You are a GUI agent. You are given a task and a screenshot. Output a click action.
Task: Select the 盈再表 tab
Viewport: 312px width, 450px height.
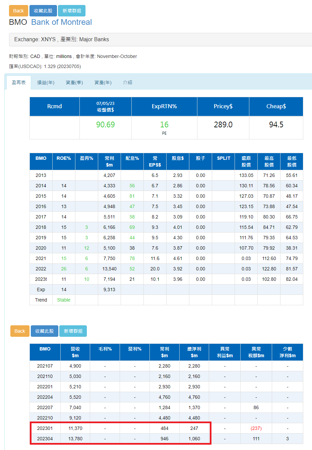(x=19, y=82)
